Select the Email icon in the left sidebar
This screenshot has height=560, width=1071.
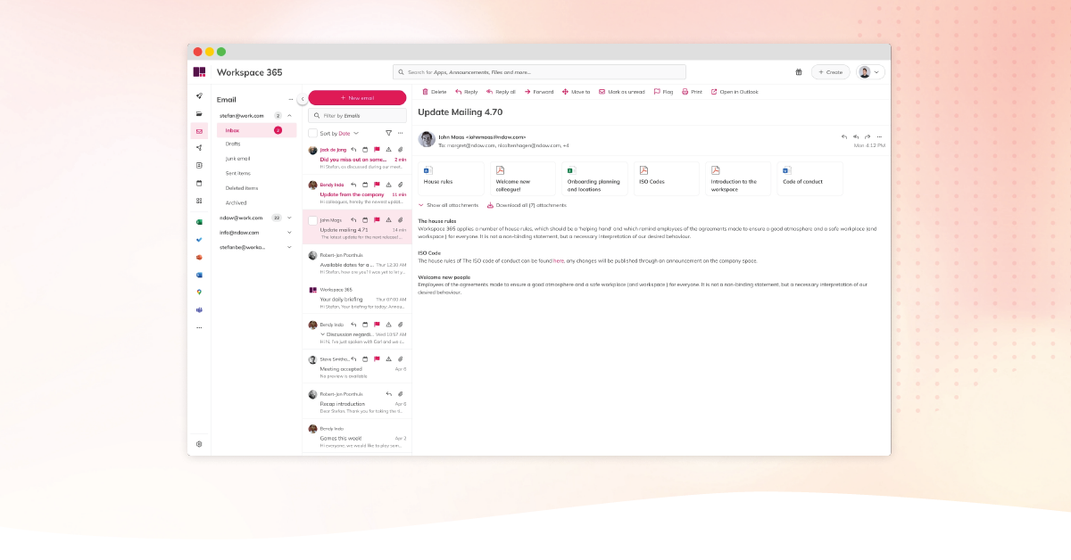(199, 131)
